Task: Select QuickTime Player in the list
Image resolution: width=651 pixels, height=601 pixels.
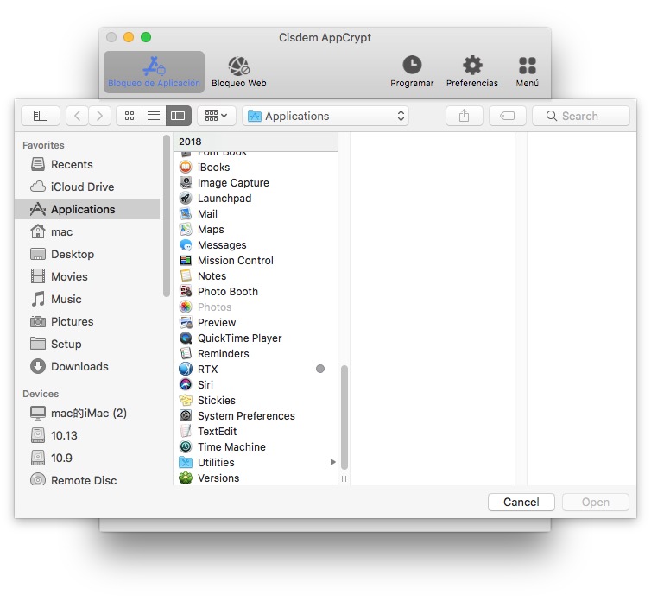Action: click(239, 338)
